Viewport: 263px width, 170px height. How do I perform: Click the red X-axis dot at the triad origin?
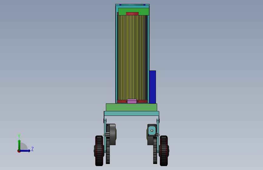coord(19,151)
